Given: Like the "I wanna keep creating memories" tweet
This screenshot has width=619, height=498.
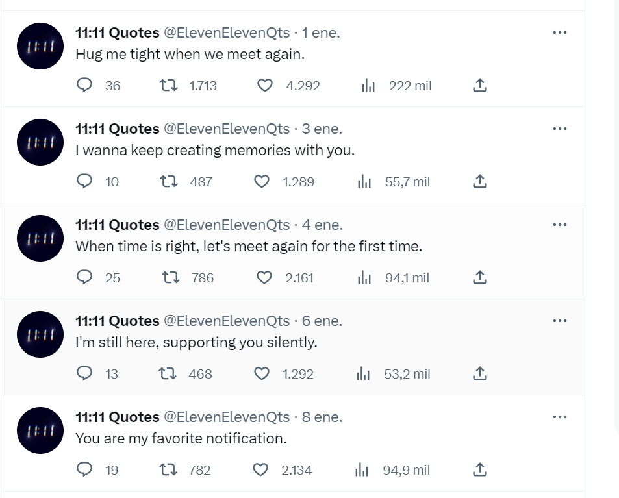Looking at the screenshot, I should tap(261, 182).
